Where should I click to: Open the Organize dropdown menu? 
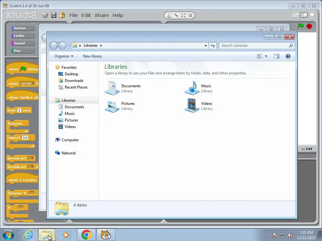click(x=64, y=56)
